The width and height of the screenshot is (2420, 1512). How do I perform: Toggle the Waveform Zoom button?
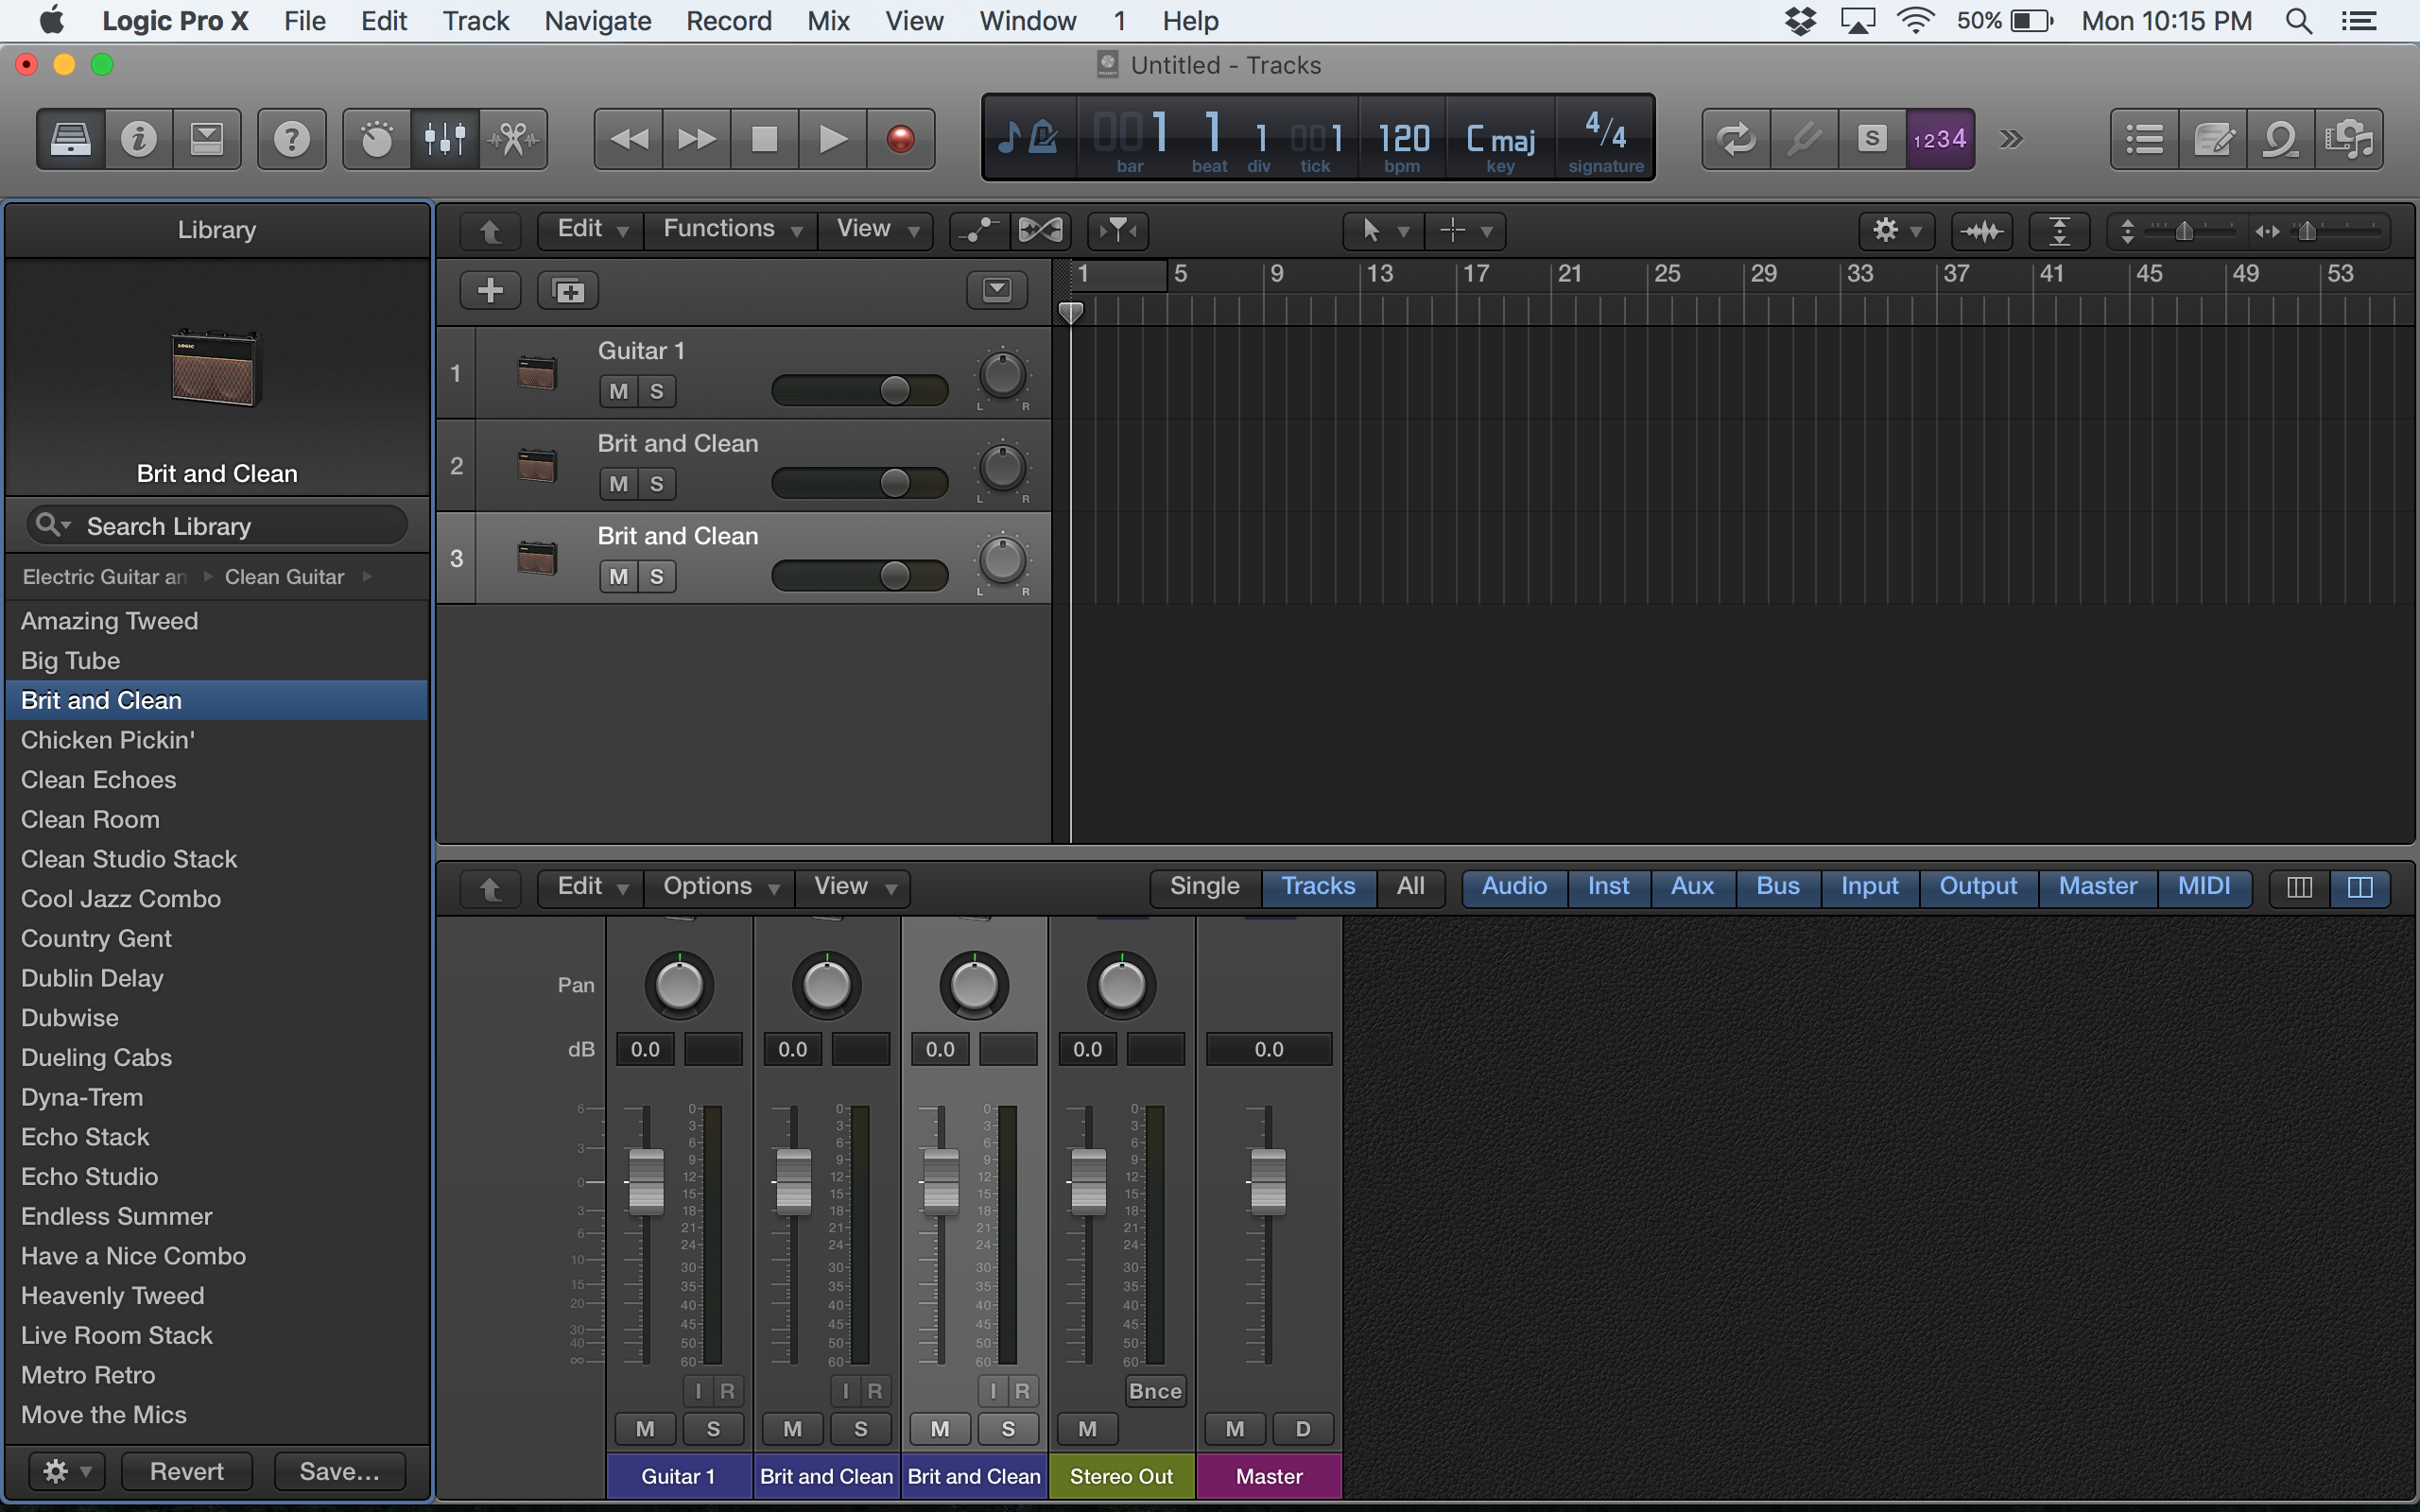pos(1981,231)
